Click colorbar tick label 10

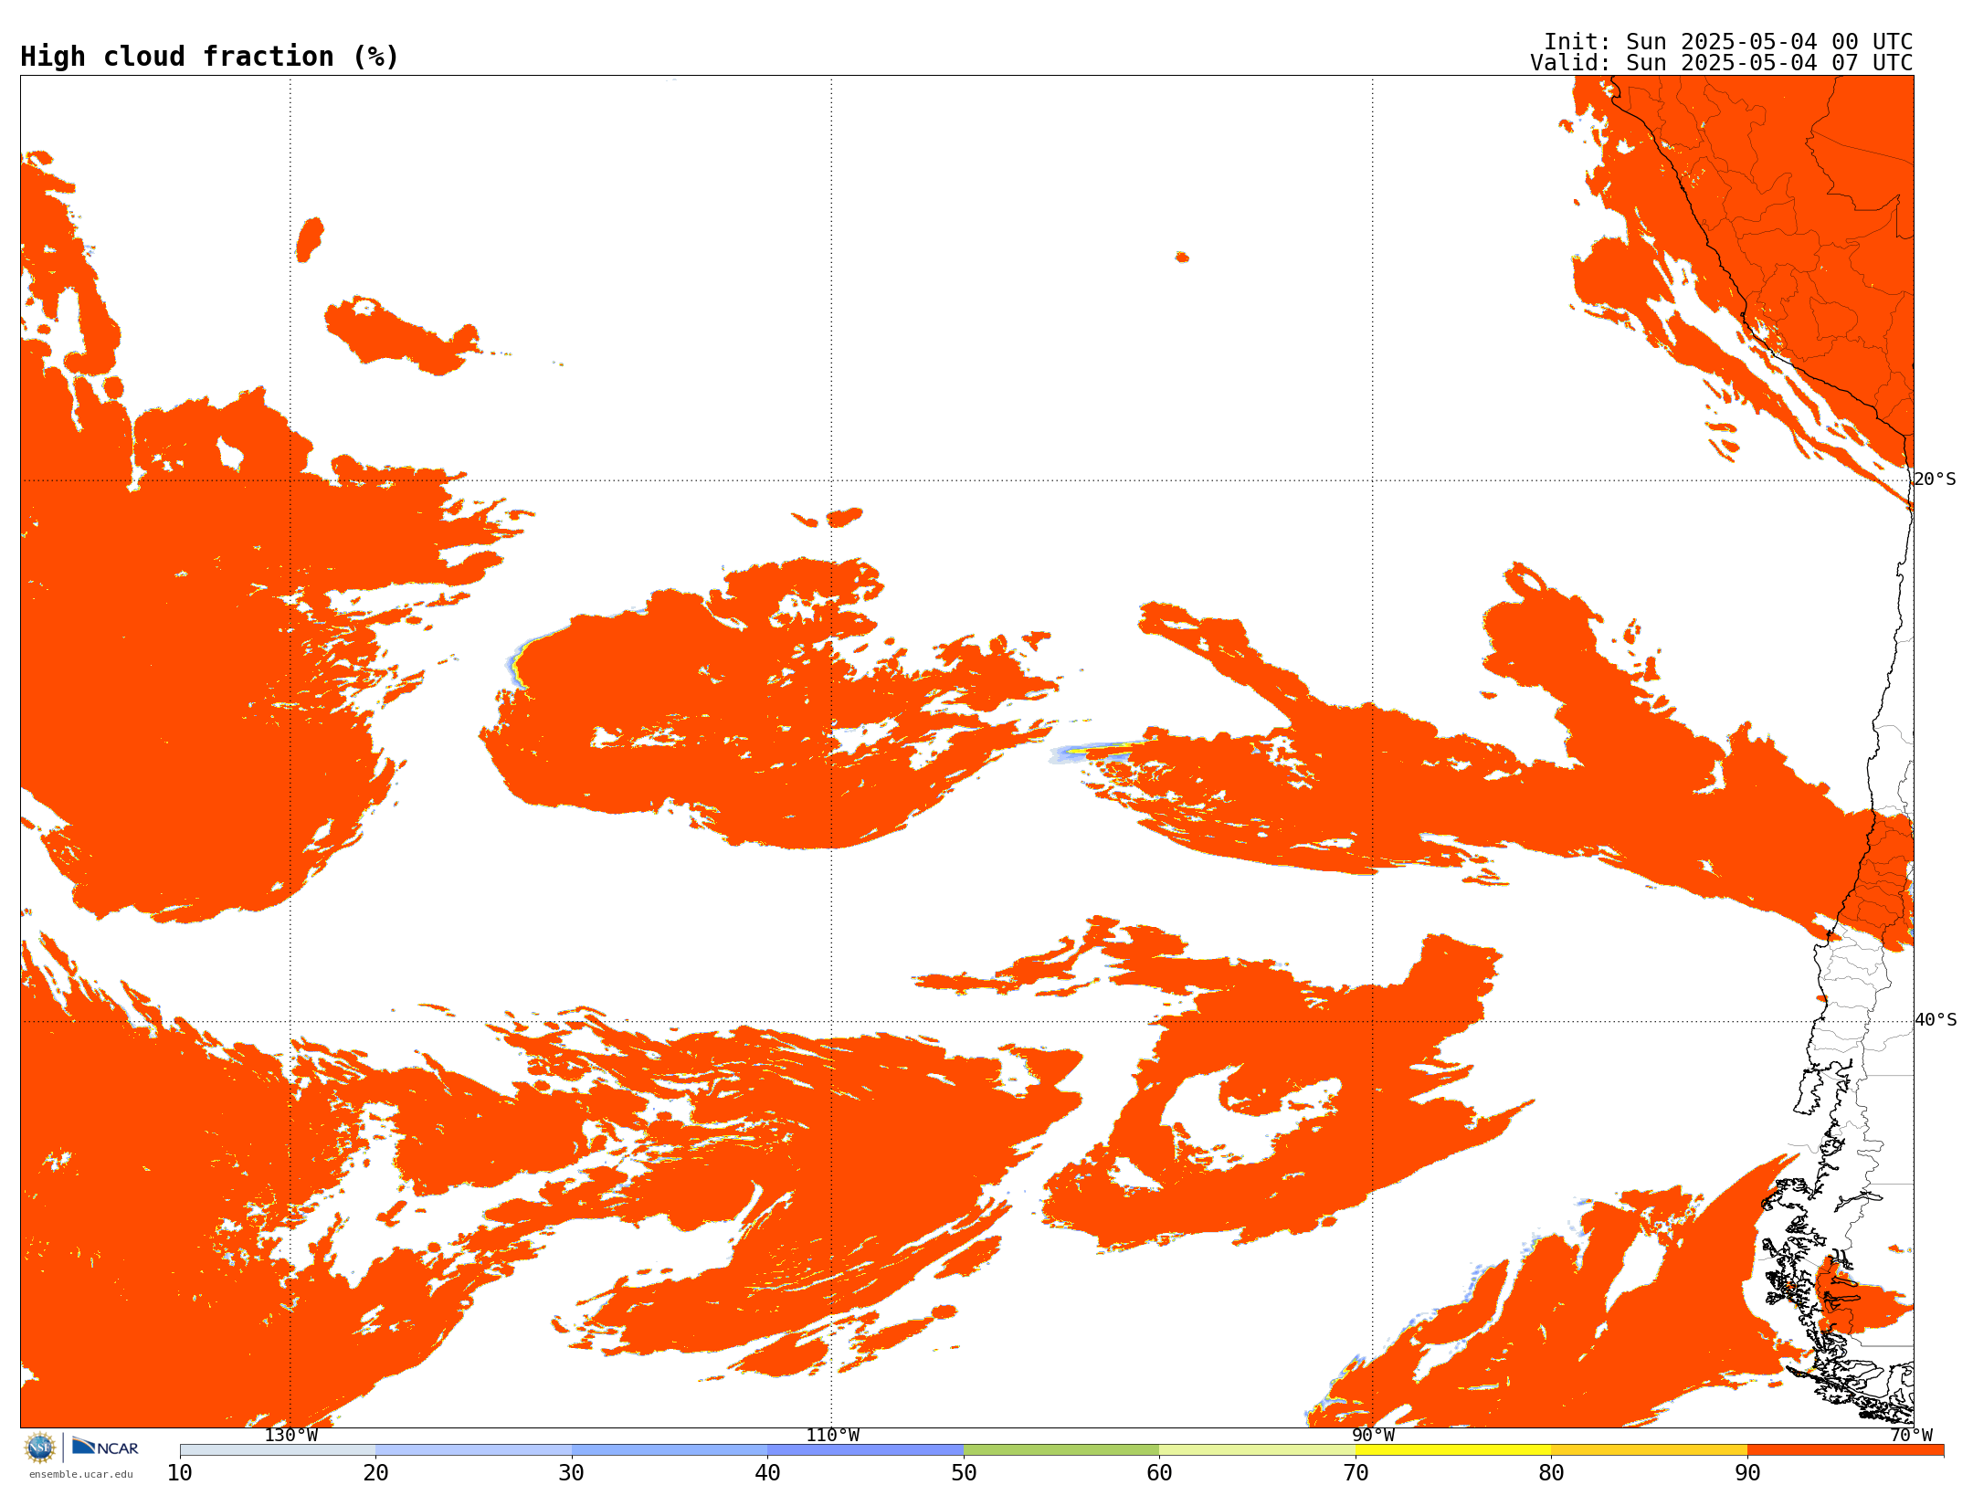coord(180,1472)
